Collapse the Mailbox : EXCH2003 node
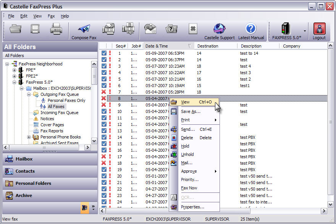The height and width of the screenshot is (224, 336). point(21,88)
